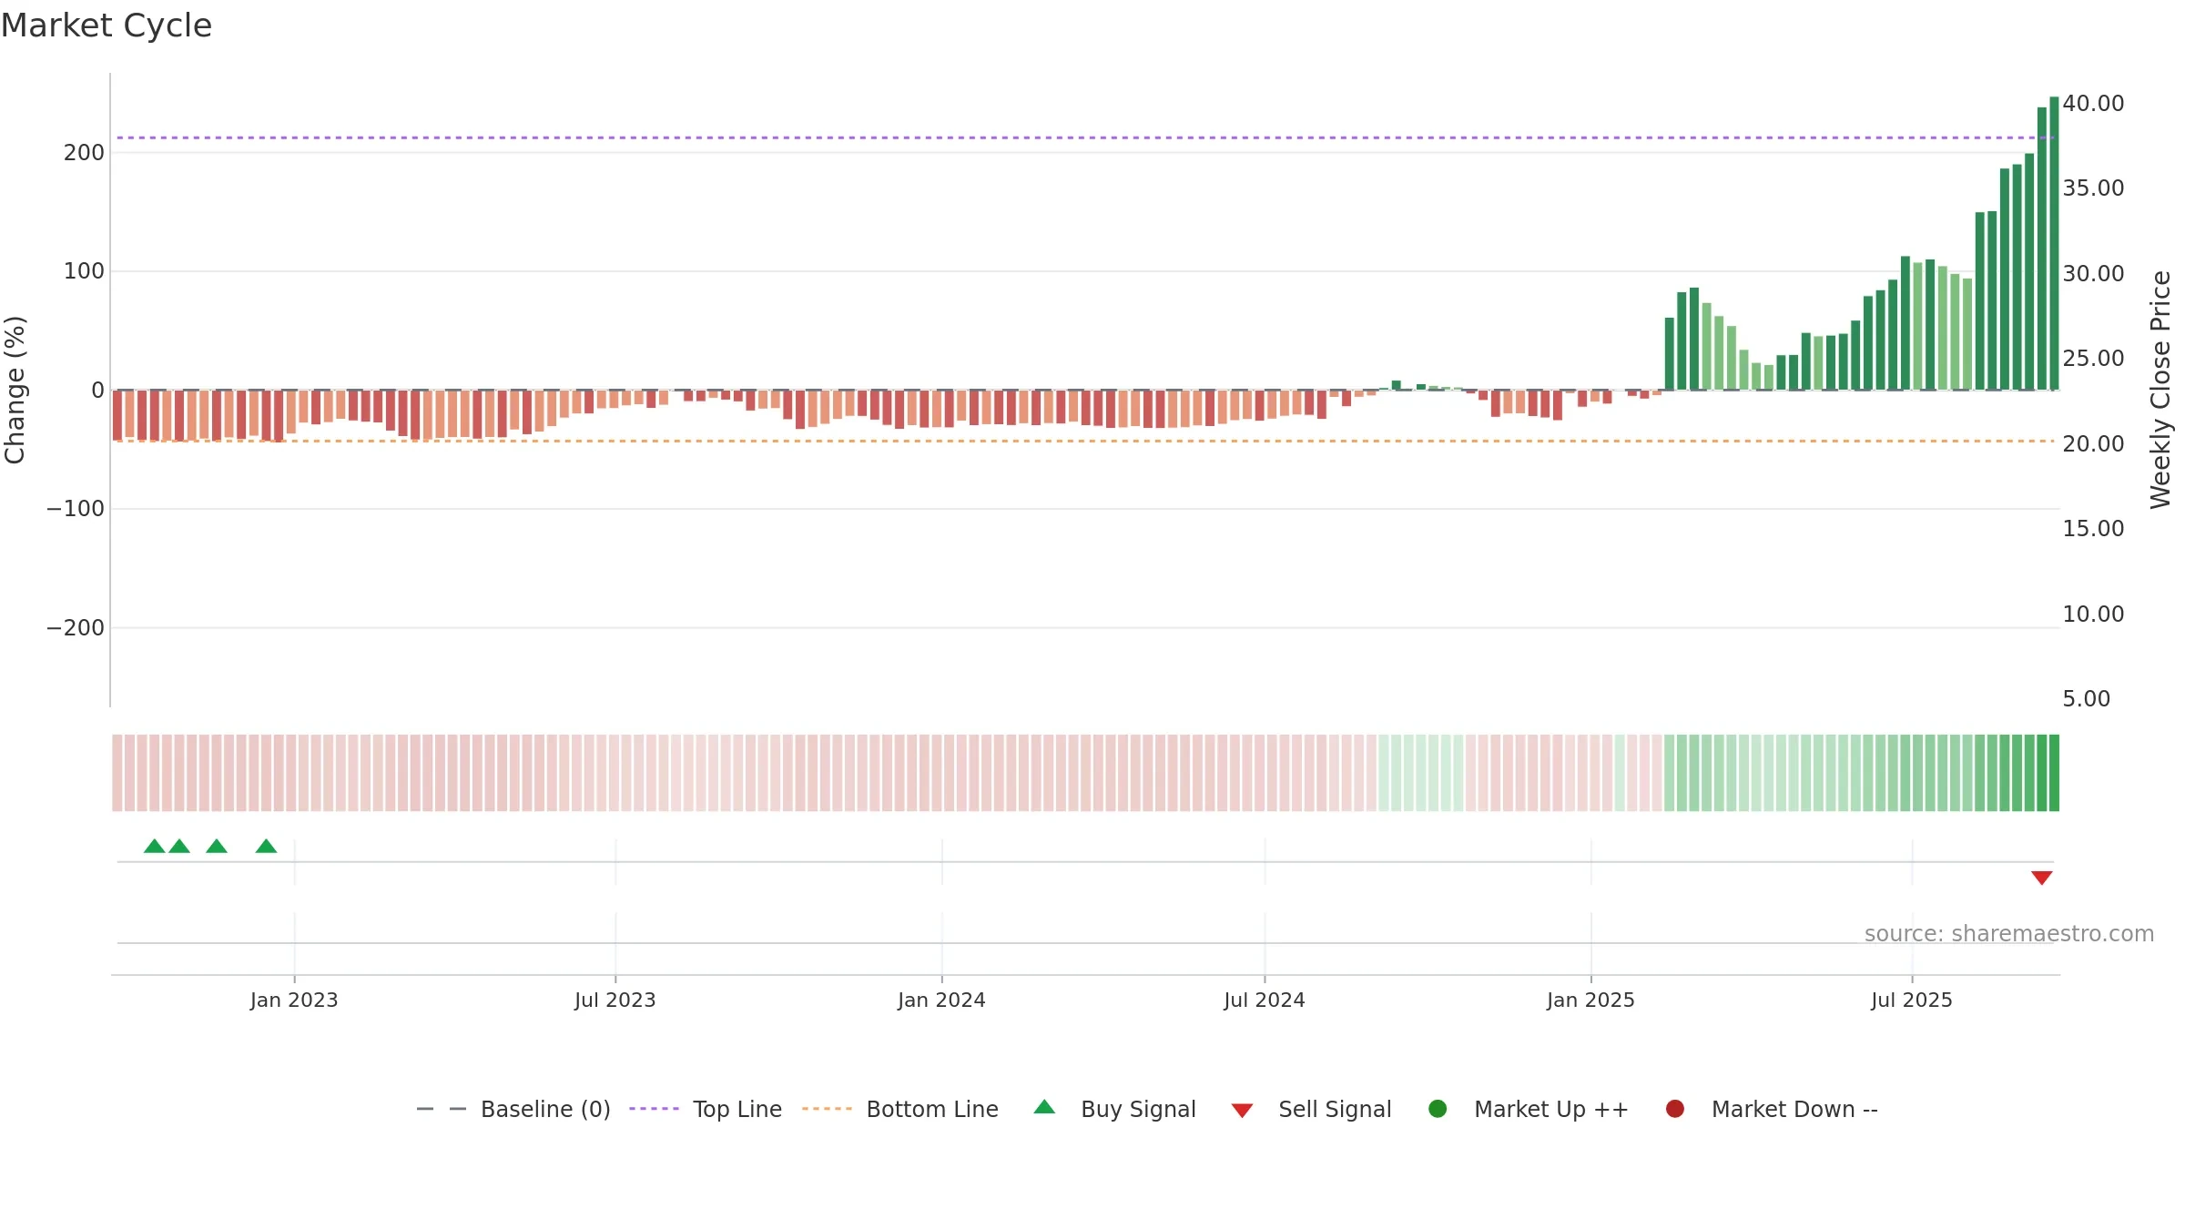Select the last buy signal triangle before Jan 2023

(266, 846)
